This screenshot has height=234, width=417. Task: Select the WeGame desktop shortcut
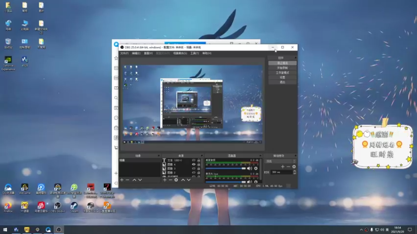click(x=24, y=189)
